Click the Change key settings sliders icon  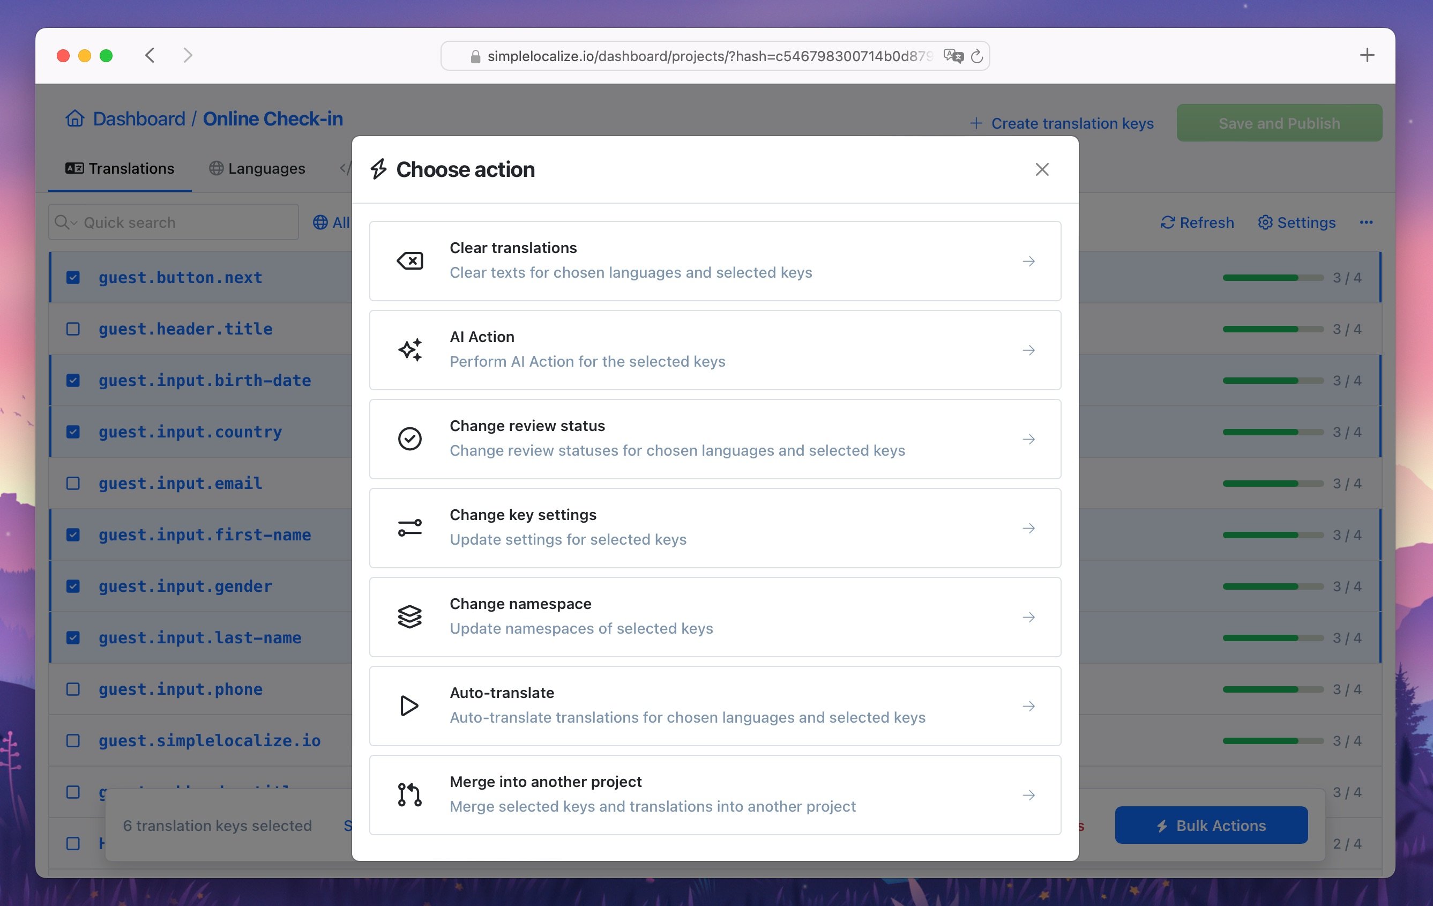click(409, 527)
